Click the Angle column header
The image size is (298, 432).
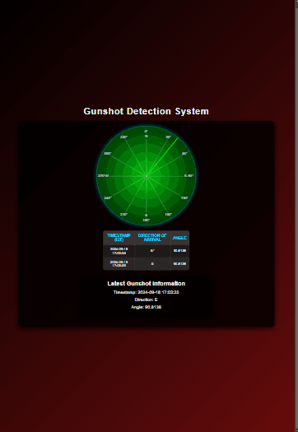point(179,238)
